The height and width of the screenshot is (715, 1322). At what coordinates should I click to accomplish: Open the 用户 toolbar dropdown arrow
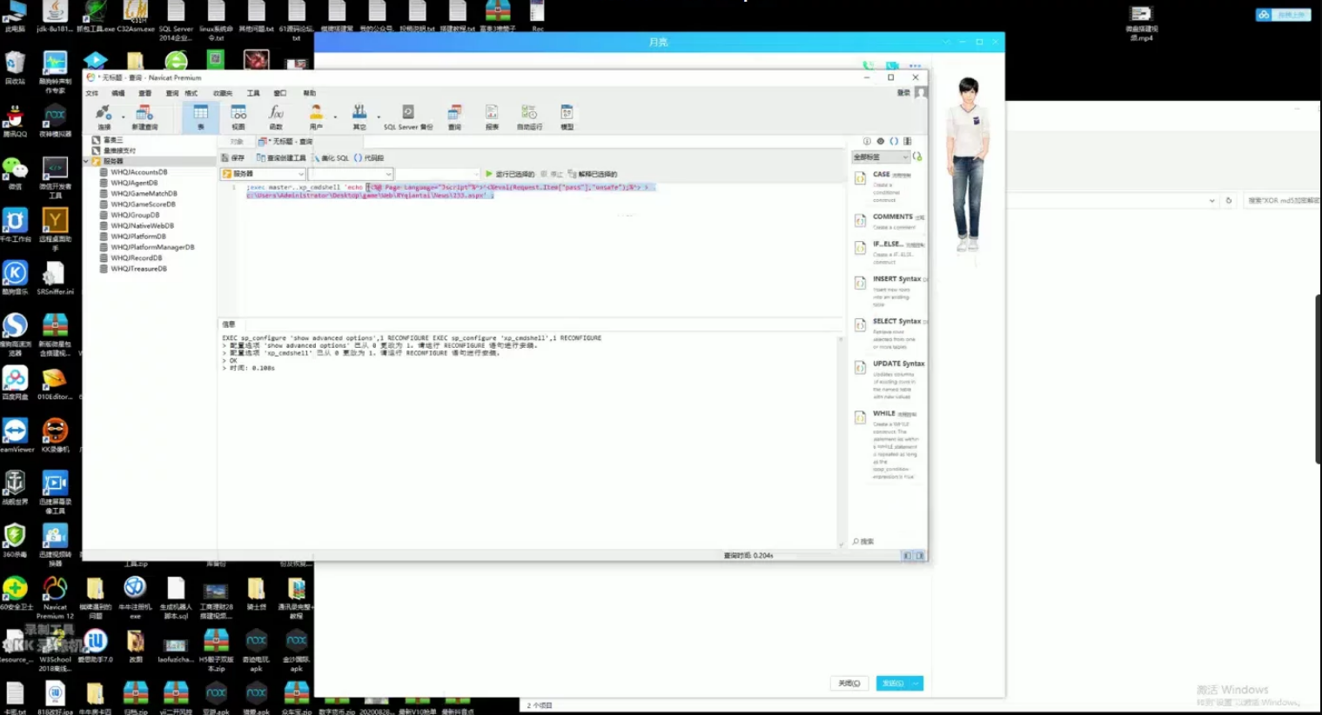coord(335,117)
